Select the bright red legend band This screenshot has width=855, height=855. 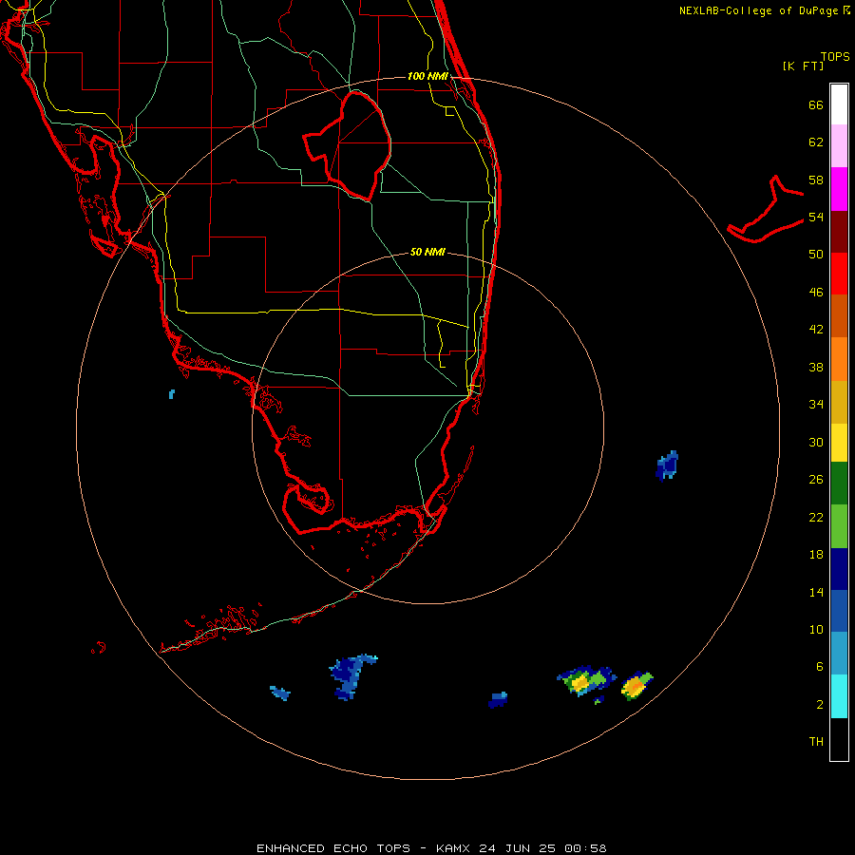point(839,274)
